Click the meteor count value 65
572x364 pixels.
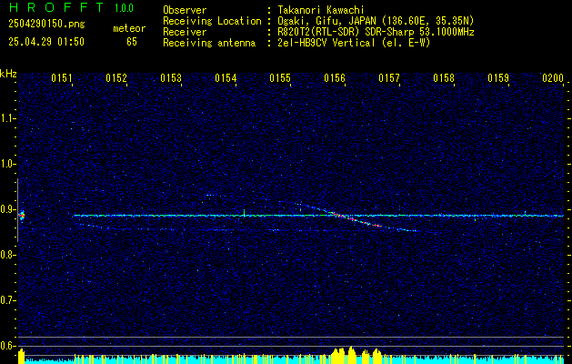(132, 42)
